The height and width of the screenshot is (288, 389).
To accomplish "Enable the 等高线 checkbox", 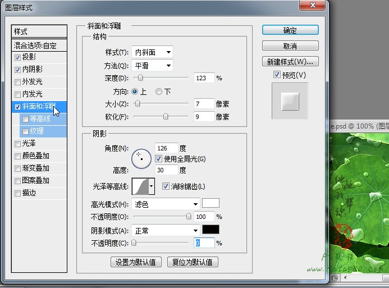I will [25, 119].
